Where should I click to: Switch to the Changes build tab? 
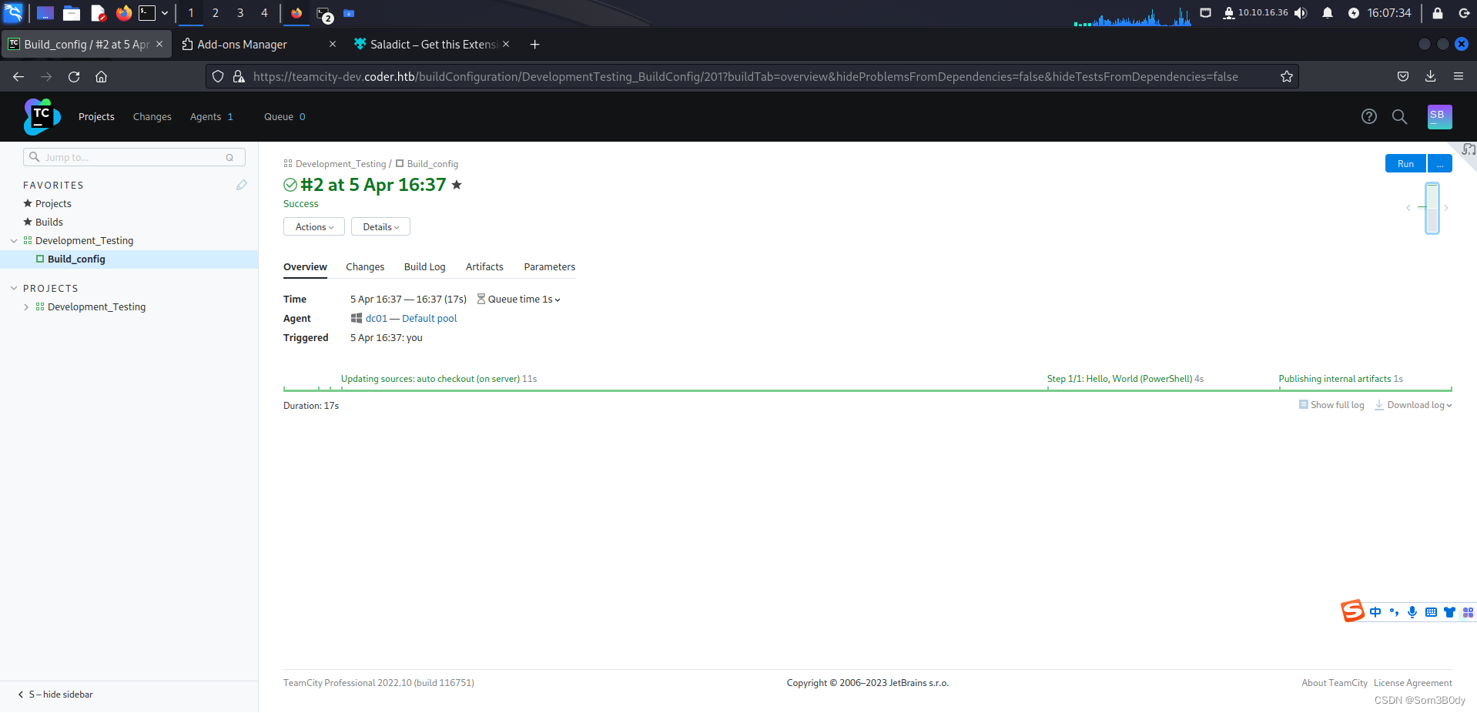click(x=365, y=266)
